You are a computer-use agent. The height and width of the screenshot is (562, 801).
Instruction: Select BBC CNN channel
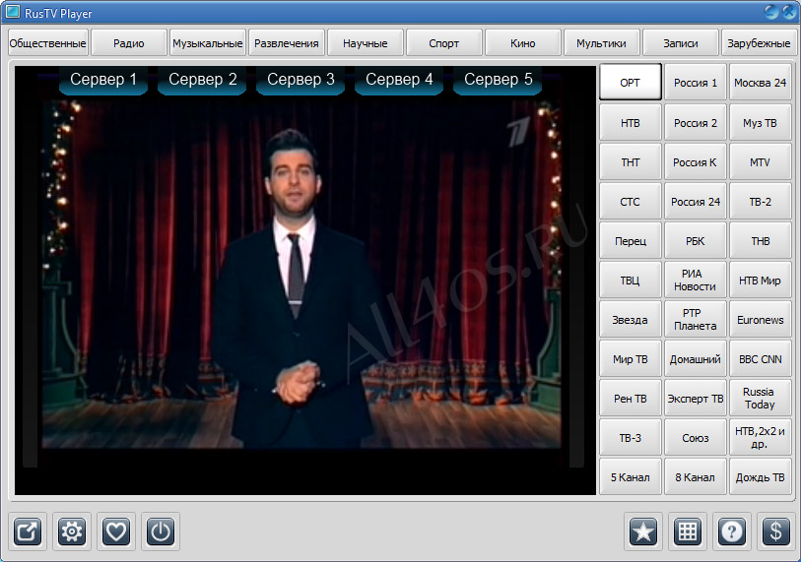761,359
